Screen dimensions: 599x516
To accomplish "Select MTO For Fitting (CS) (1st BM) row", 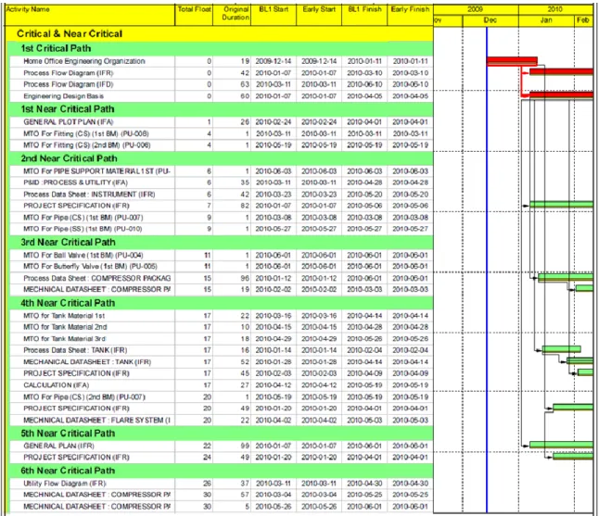I will click(222, 133).
